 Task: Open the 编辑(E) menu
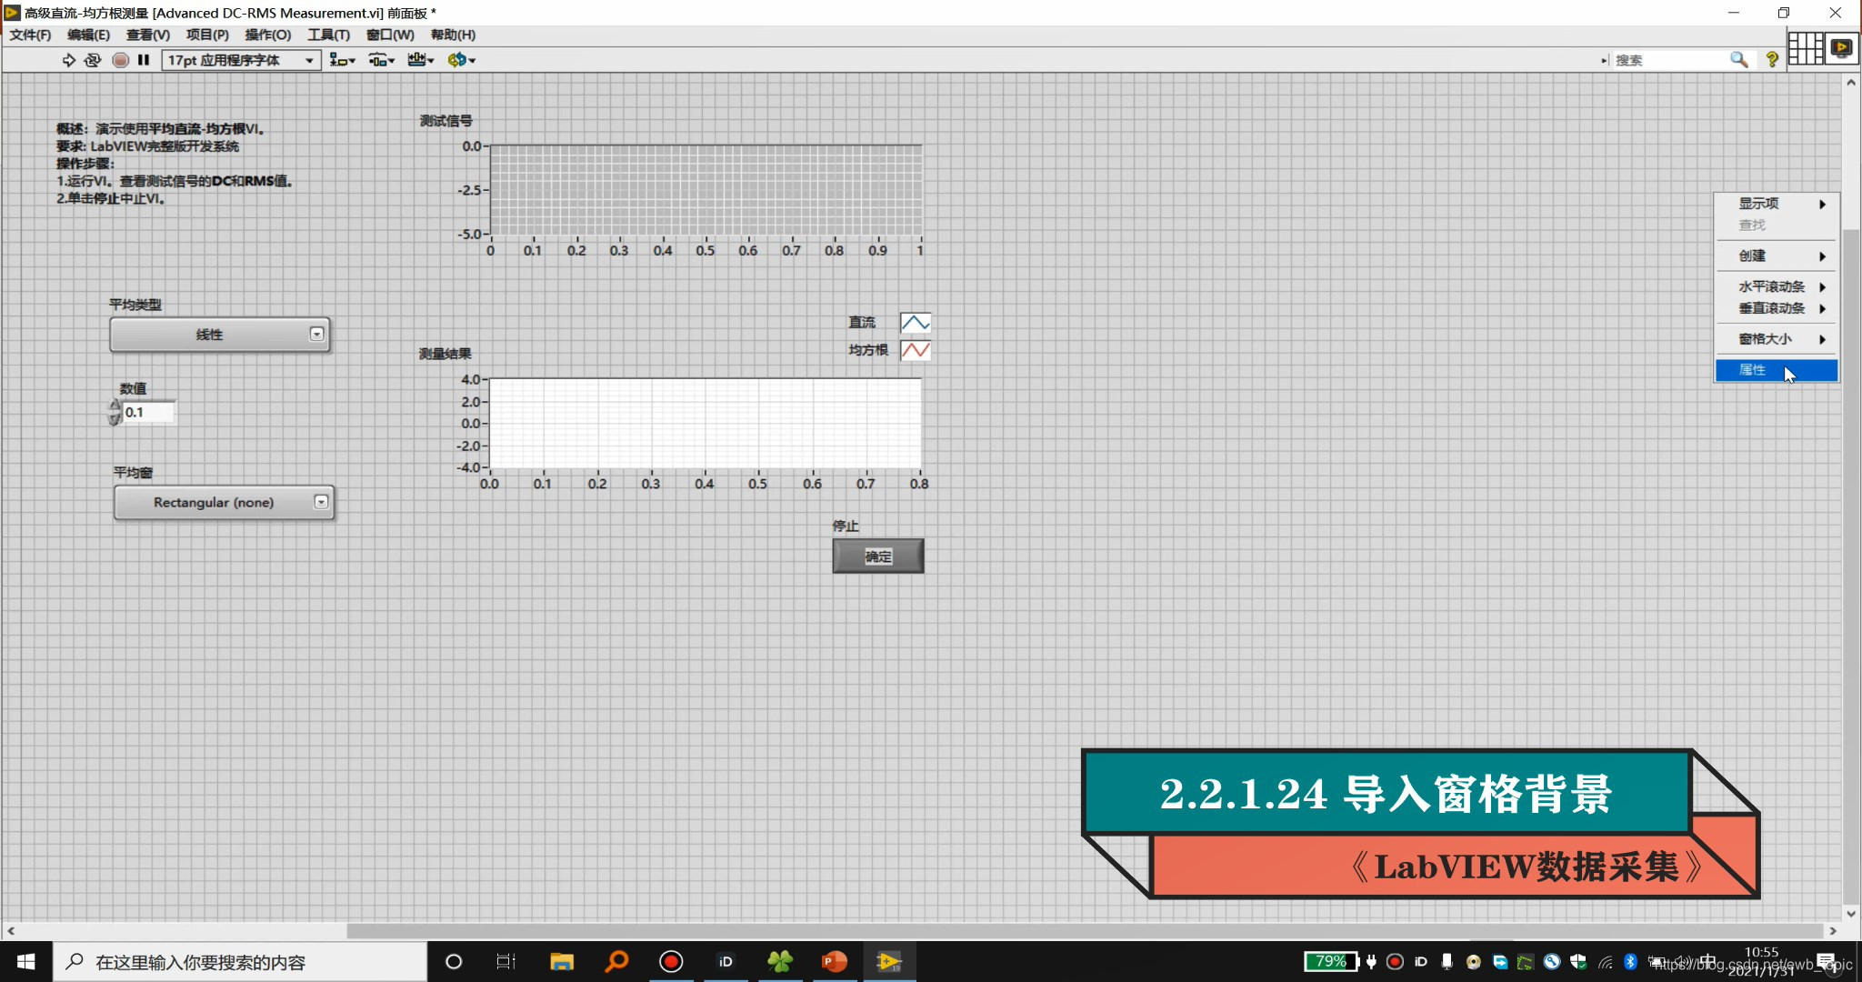[x=88, y=35]
